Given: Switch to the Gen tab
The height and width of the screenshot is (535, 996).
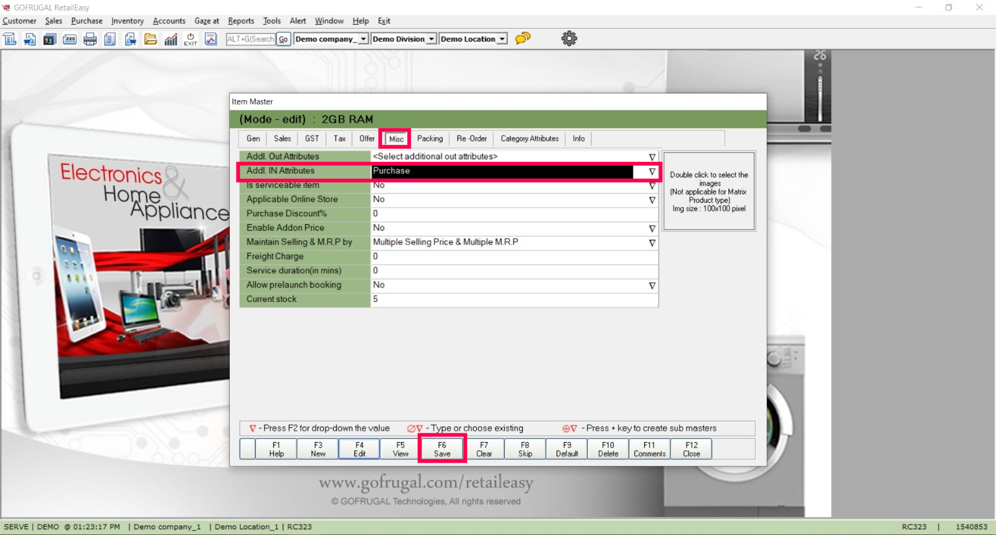Looking at the screenshot, I should [253, 139].
